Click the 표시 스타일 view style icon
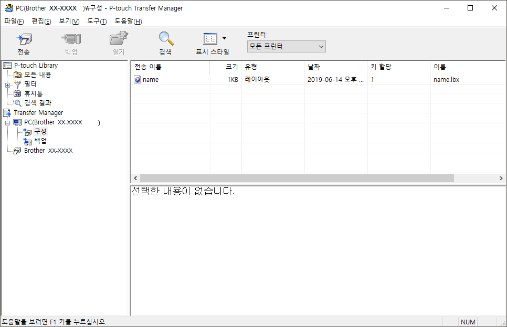This screenshot has height=327, width=507. coord(210,38)
